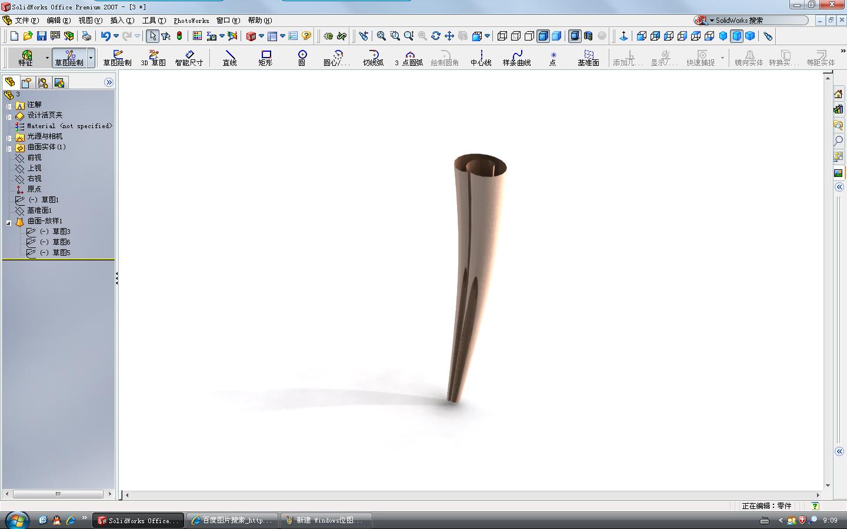Toggle shadows in shaded mode button
Screen dimensions: 847x529
coord(575,36)
